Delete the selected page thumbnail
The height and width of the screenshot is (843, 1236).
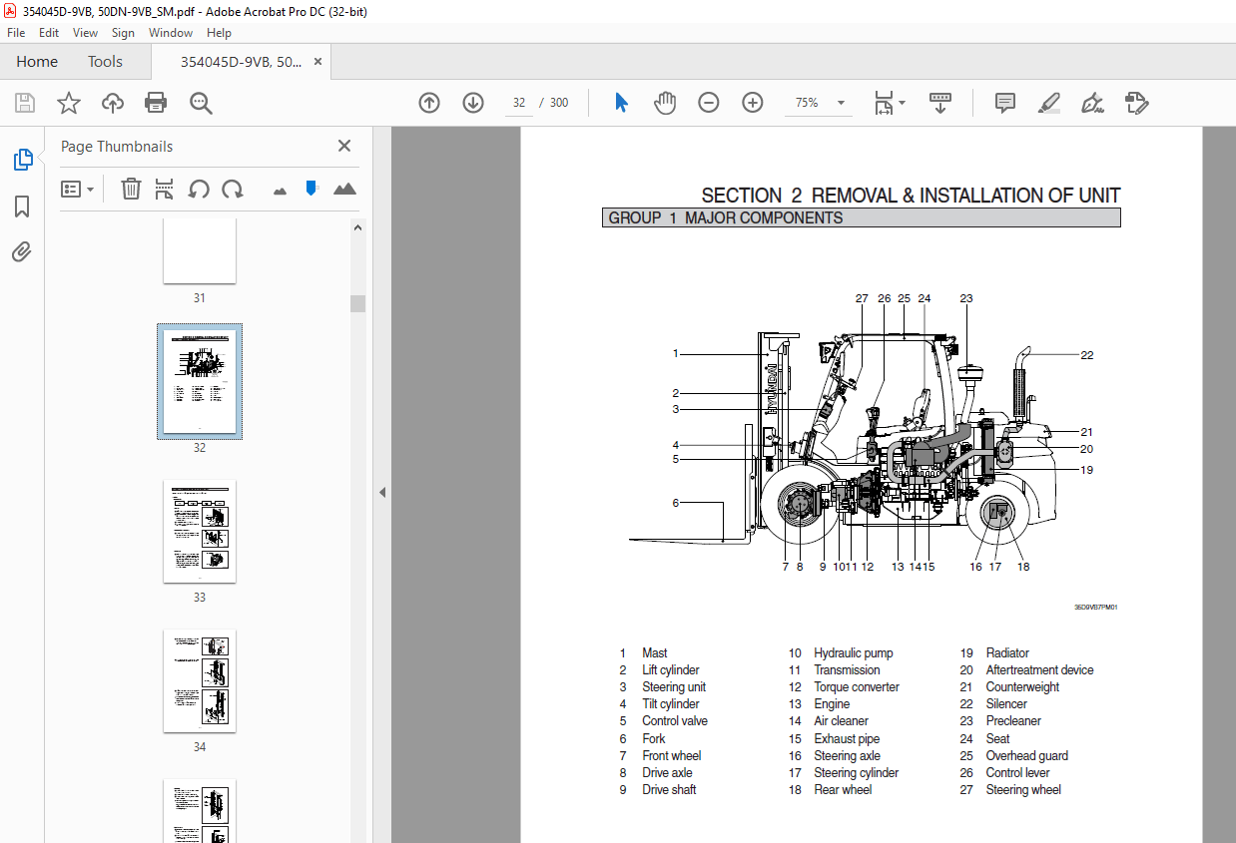tap(131, 189)
